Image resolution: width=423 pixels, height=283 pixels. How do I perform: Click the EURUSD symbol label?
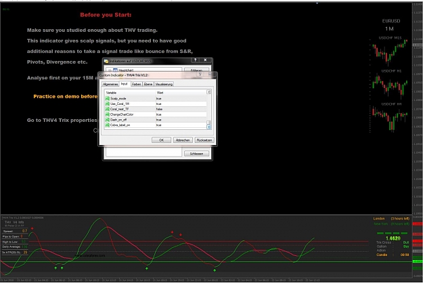point(391,21)
